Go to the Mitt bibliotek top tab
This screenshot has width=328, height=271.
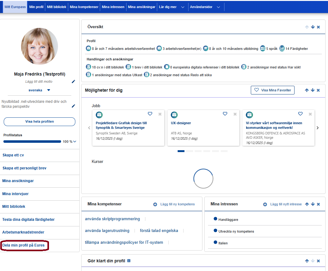pos(56,7)
